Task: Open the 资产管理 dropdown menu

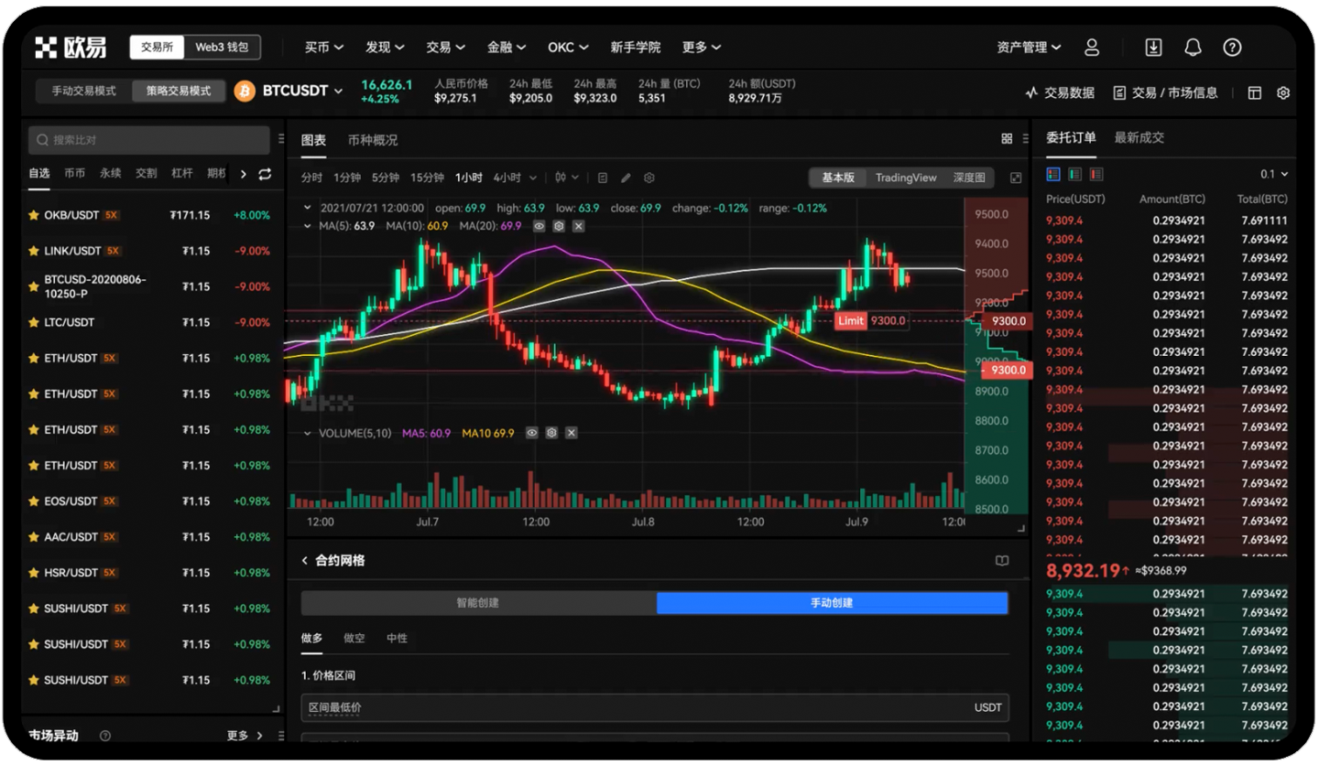Action: 1029,48
